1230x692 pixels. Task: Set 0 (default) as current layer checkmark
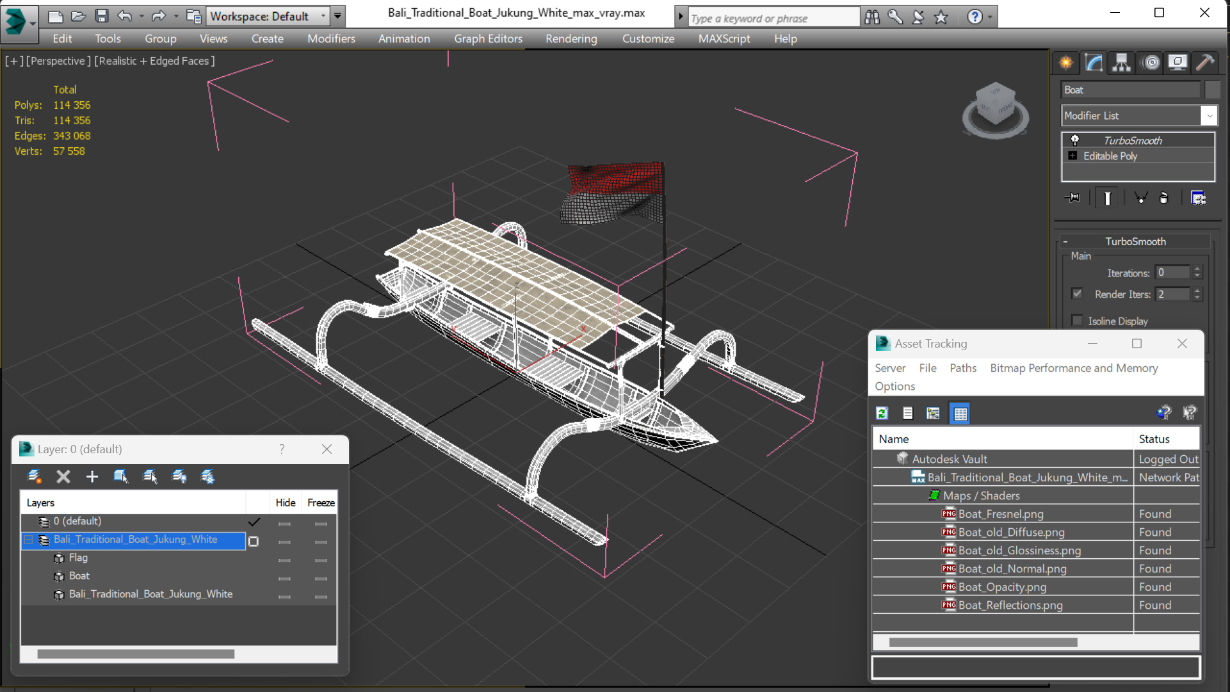coord(254,522)
